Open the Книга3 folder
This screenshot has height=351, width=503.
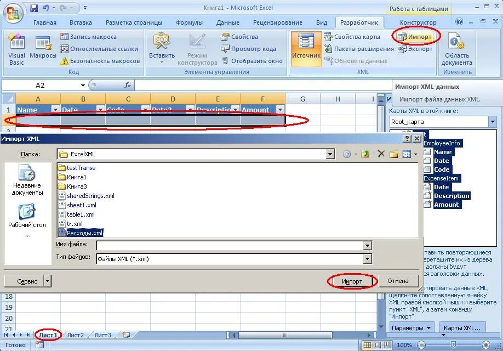pyautogui.click(x=72, y=186)
